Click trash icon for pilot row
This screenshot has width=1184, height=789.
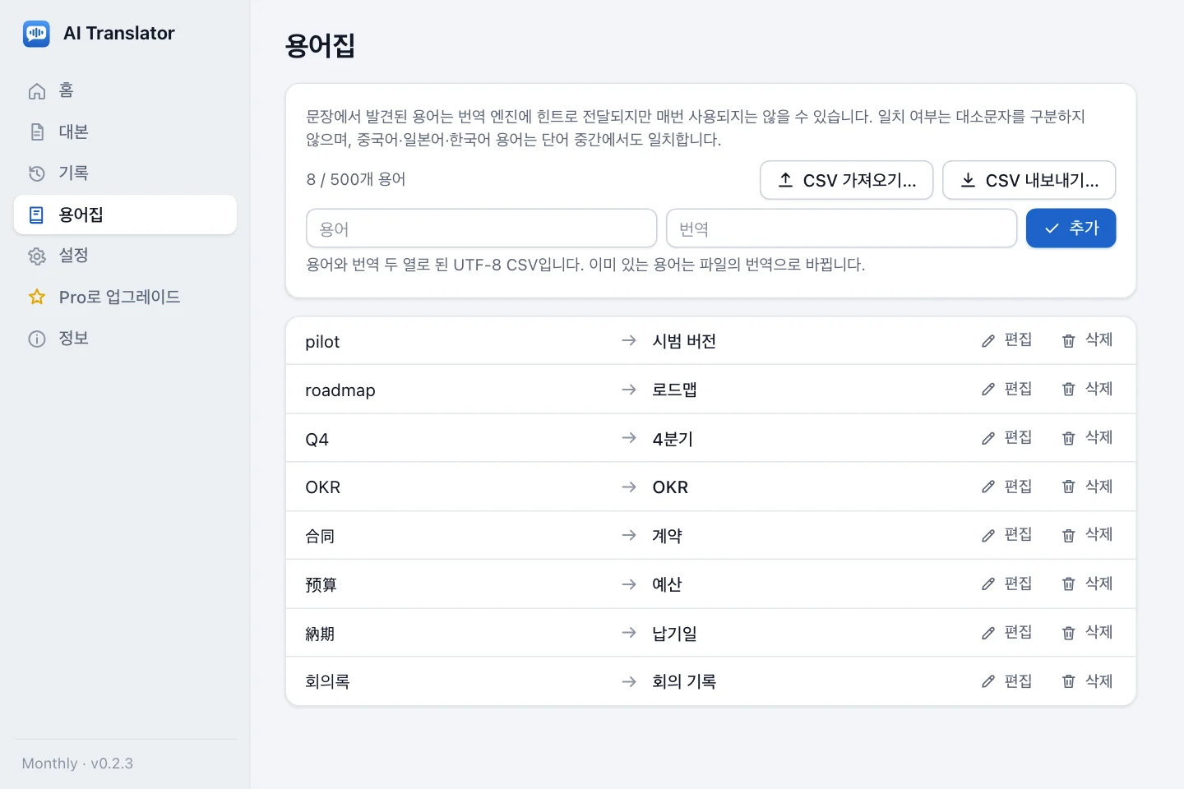pyautogui.click(x=1069, y=341)
